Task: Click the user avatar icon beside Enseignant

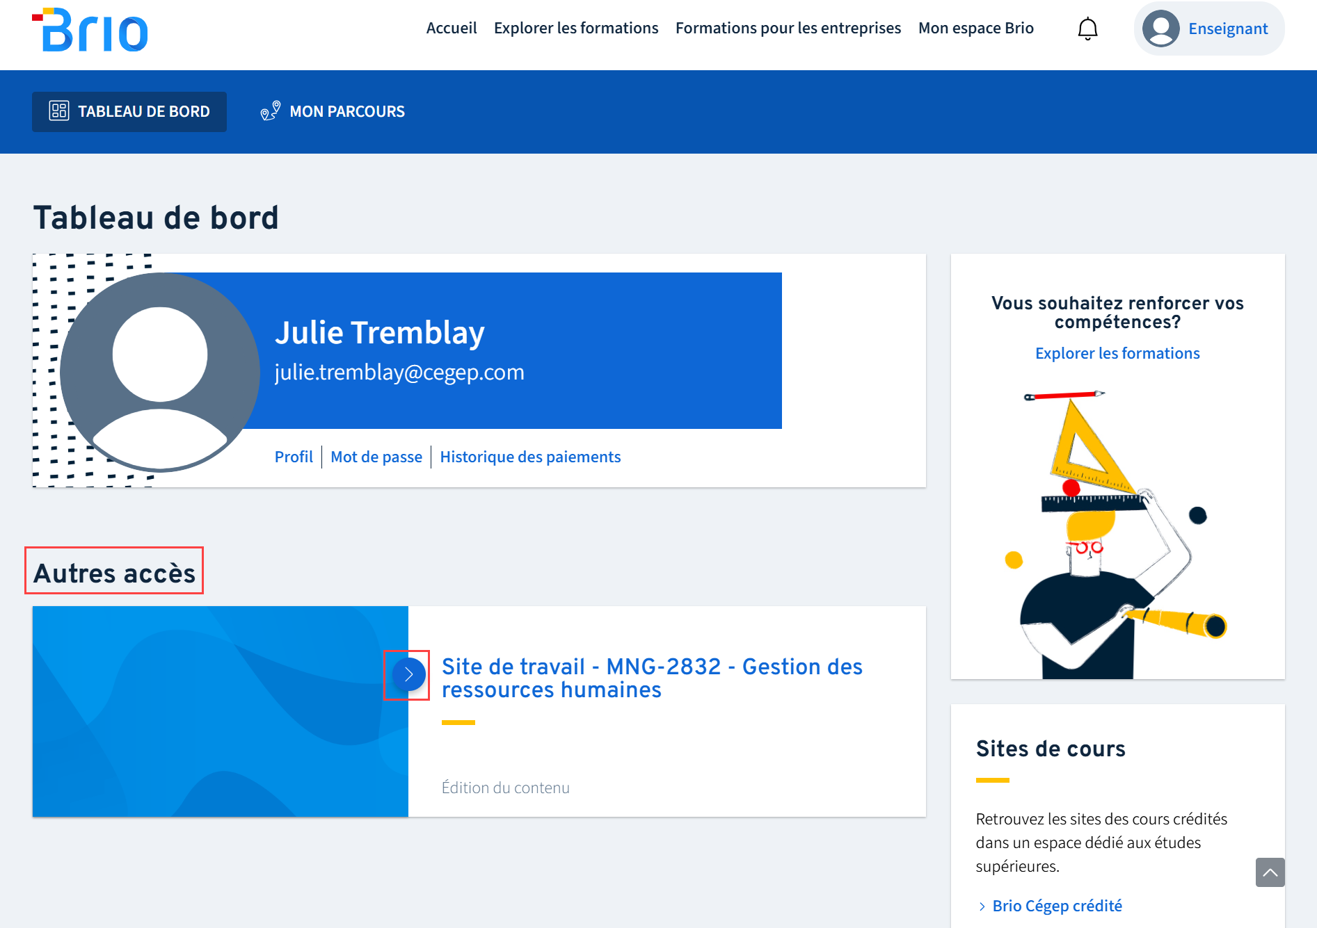Action: coord(1160,29)
